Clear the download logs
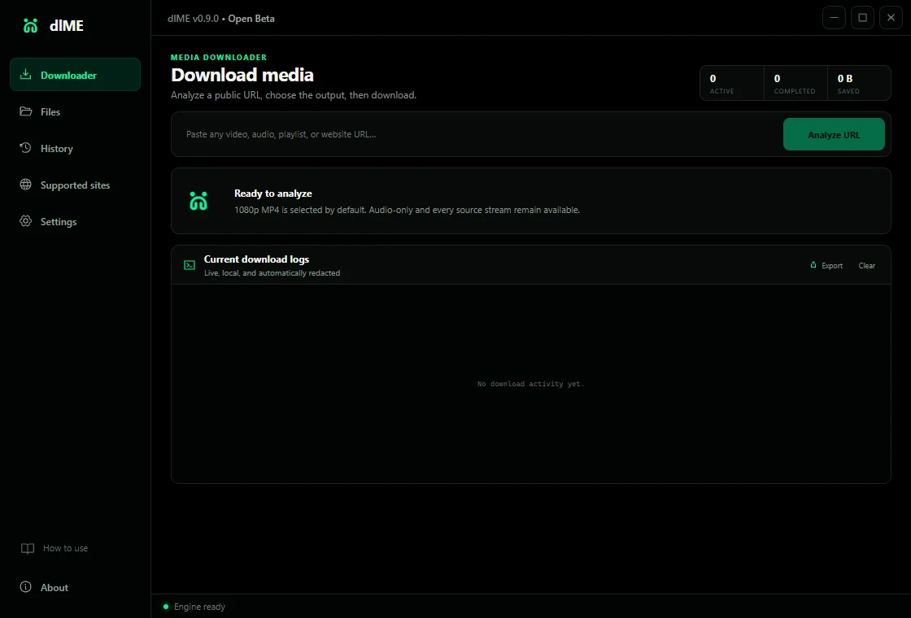 (x=867, y=265)
